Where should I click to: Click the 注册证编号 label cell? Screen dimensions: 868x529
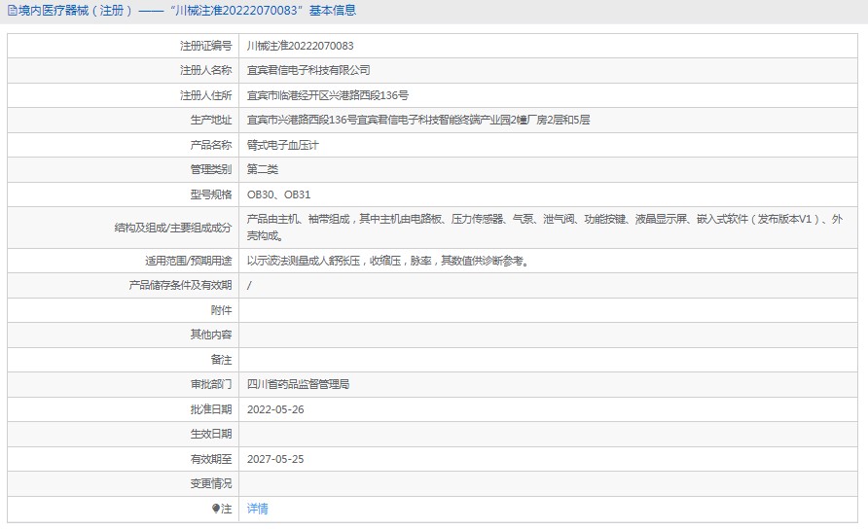[x=206, y=46]
